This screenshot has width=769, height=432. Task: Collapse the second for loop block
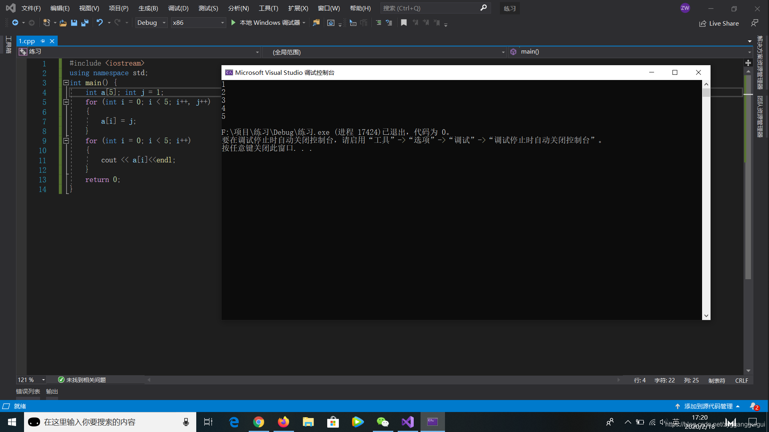(66, 141)
